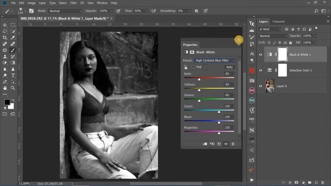Select the Layer 0 thumbnail
Screen dimensions: 331x186
(269, 86)
